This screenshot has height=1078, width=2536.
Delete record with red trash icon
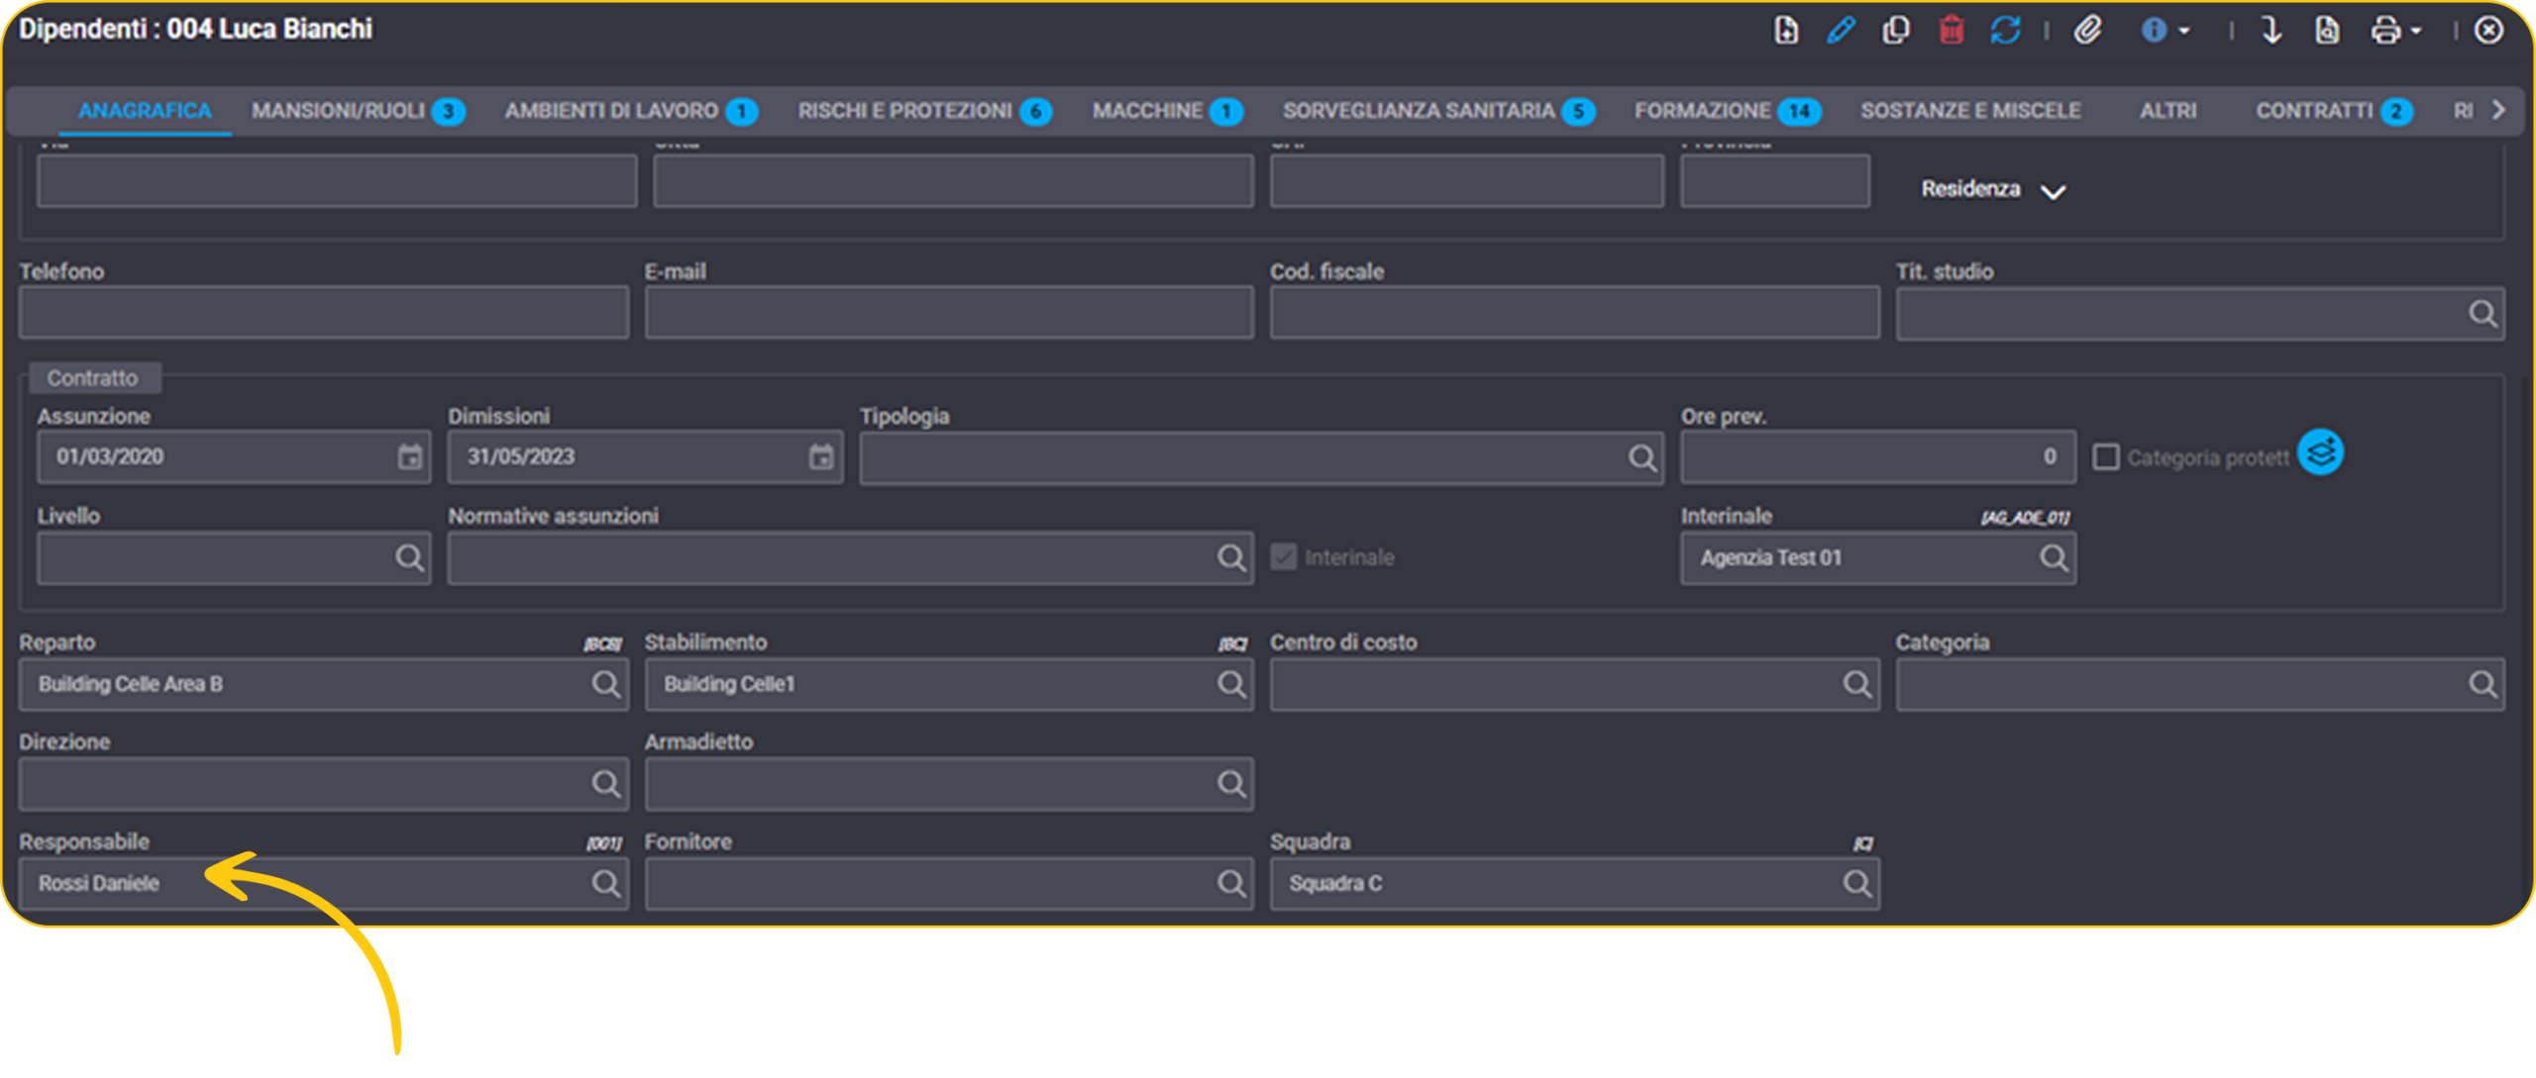tap(1951, 30)
